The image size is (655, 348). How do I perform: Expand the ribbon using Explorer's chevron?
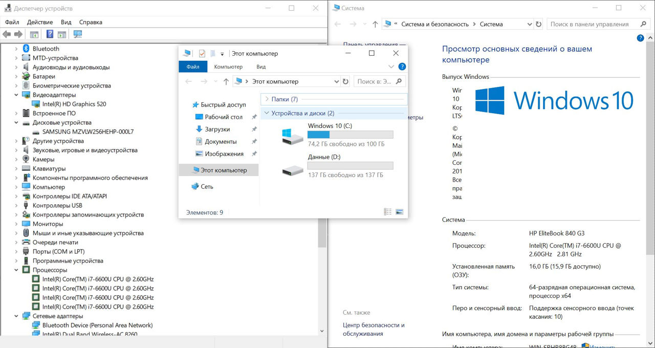click(391, 67)
